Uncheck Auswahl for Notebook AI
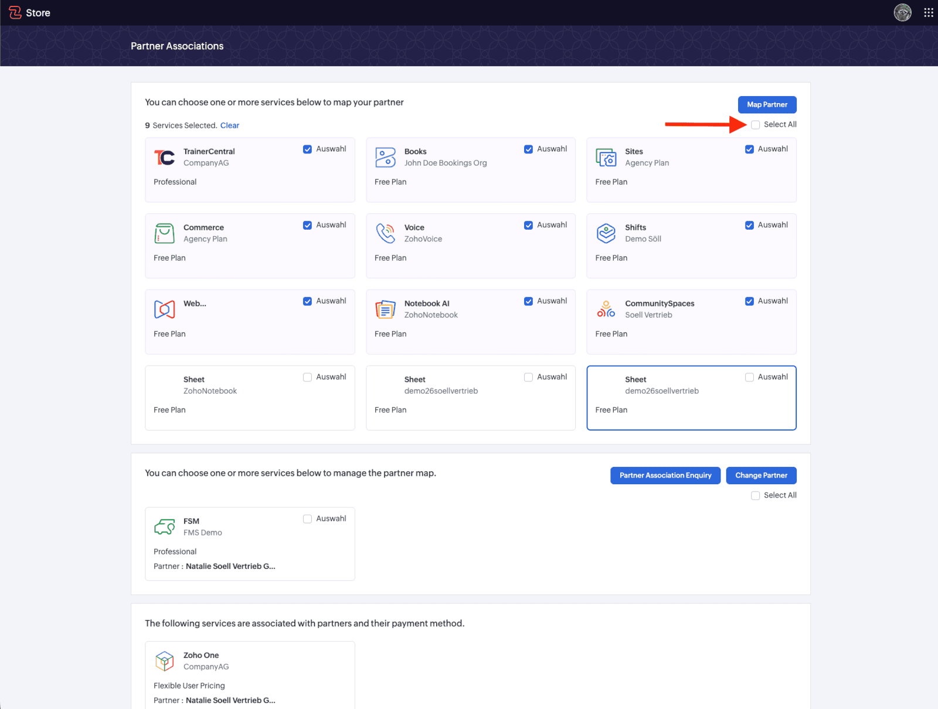938x709 pixels. [528, 301]
